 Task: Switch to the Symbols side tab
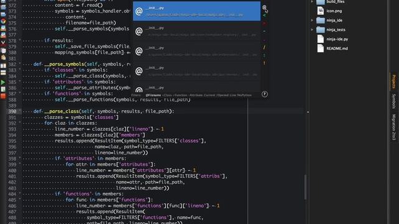click(x=393, y=101)
